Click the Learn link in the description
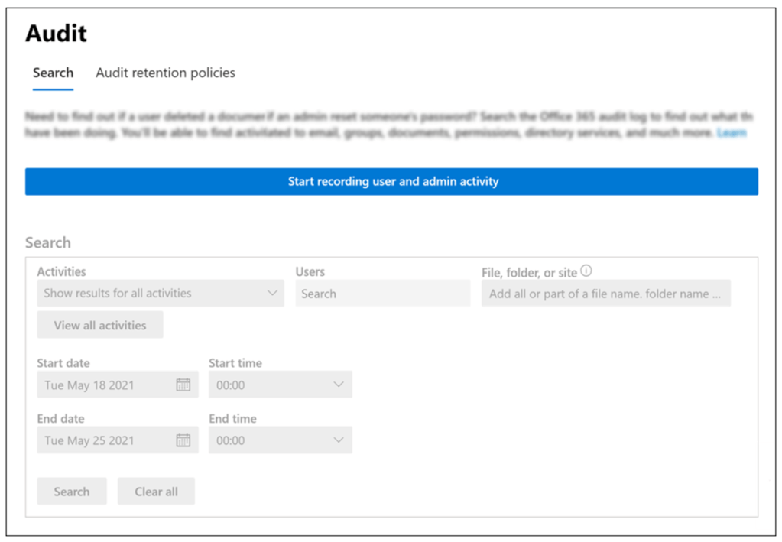Image resolution: width=782 pixels, height=542 pixels. (732, 133)
